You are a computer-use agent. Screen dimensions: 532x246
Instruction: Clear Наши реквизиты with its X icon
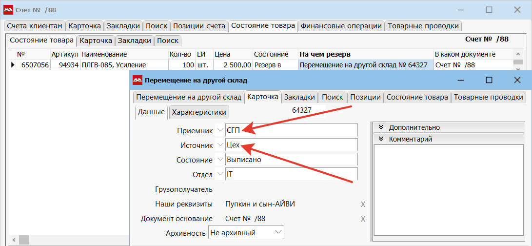click(362, 205)
